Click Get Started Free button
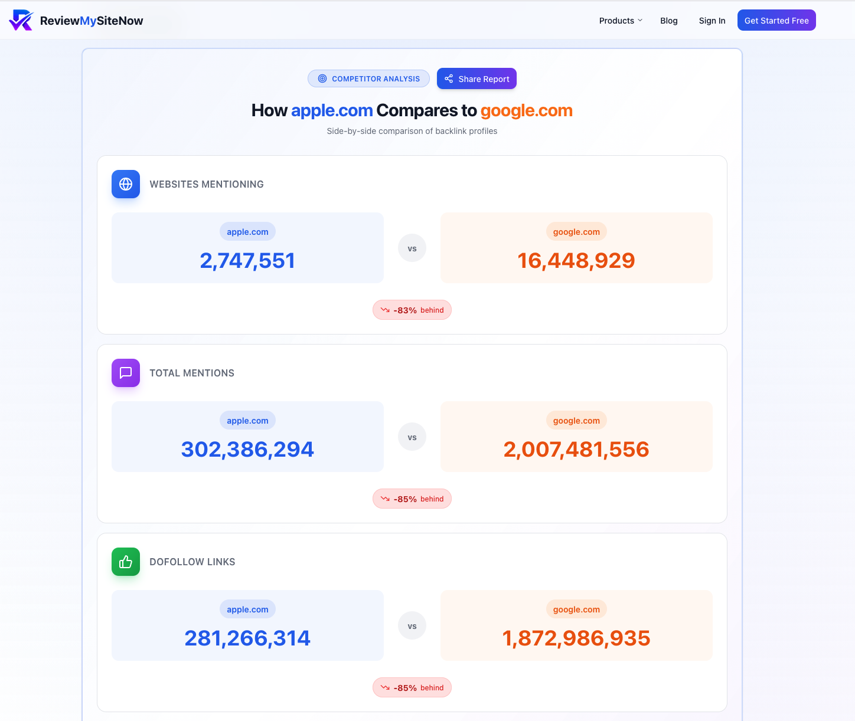The image size is (855, 721). click(776, 20)
